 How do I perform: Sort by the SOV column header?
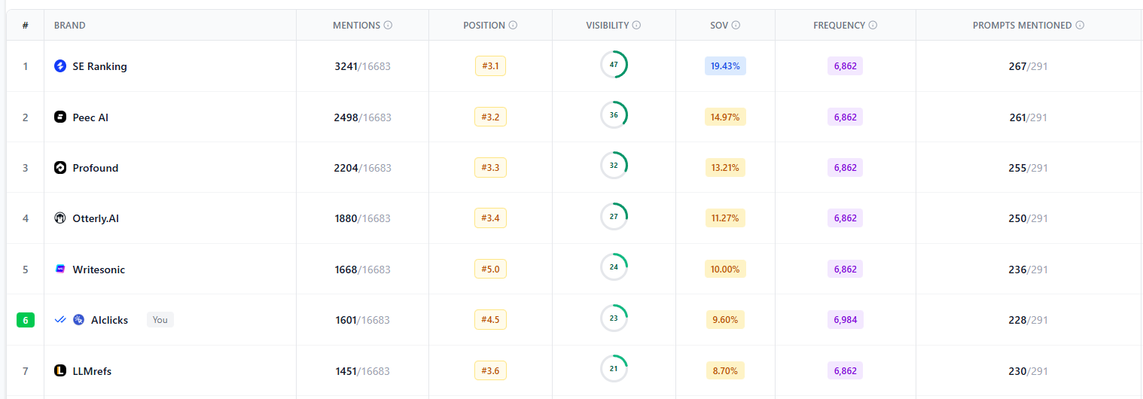tap(719, 25)
